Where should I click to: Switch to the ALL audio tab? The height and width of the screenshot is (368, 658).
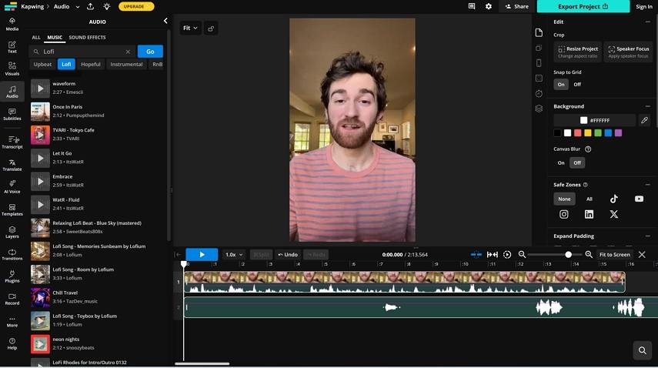click(36, 38)
